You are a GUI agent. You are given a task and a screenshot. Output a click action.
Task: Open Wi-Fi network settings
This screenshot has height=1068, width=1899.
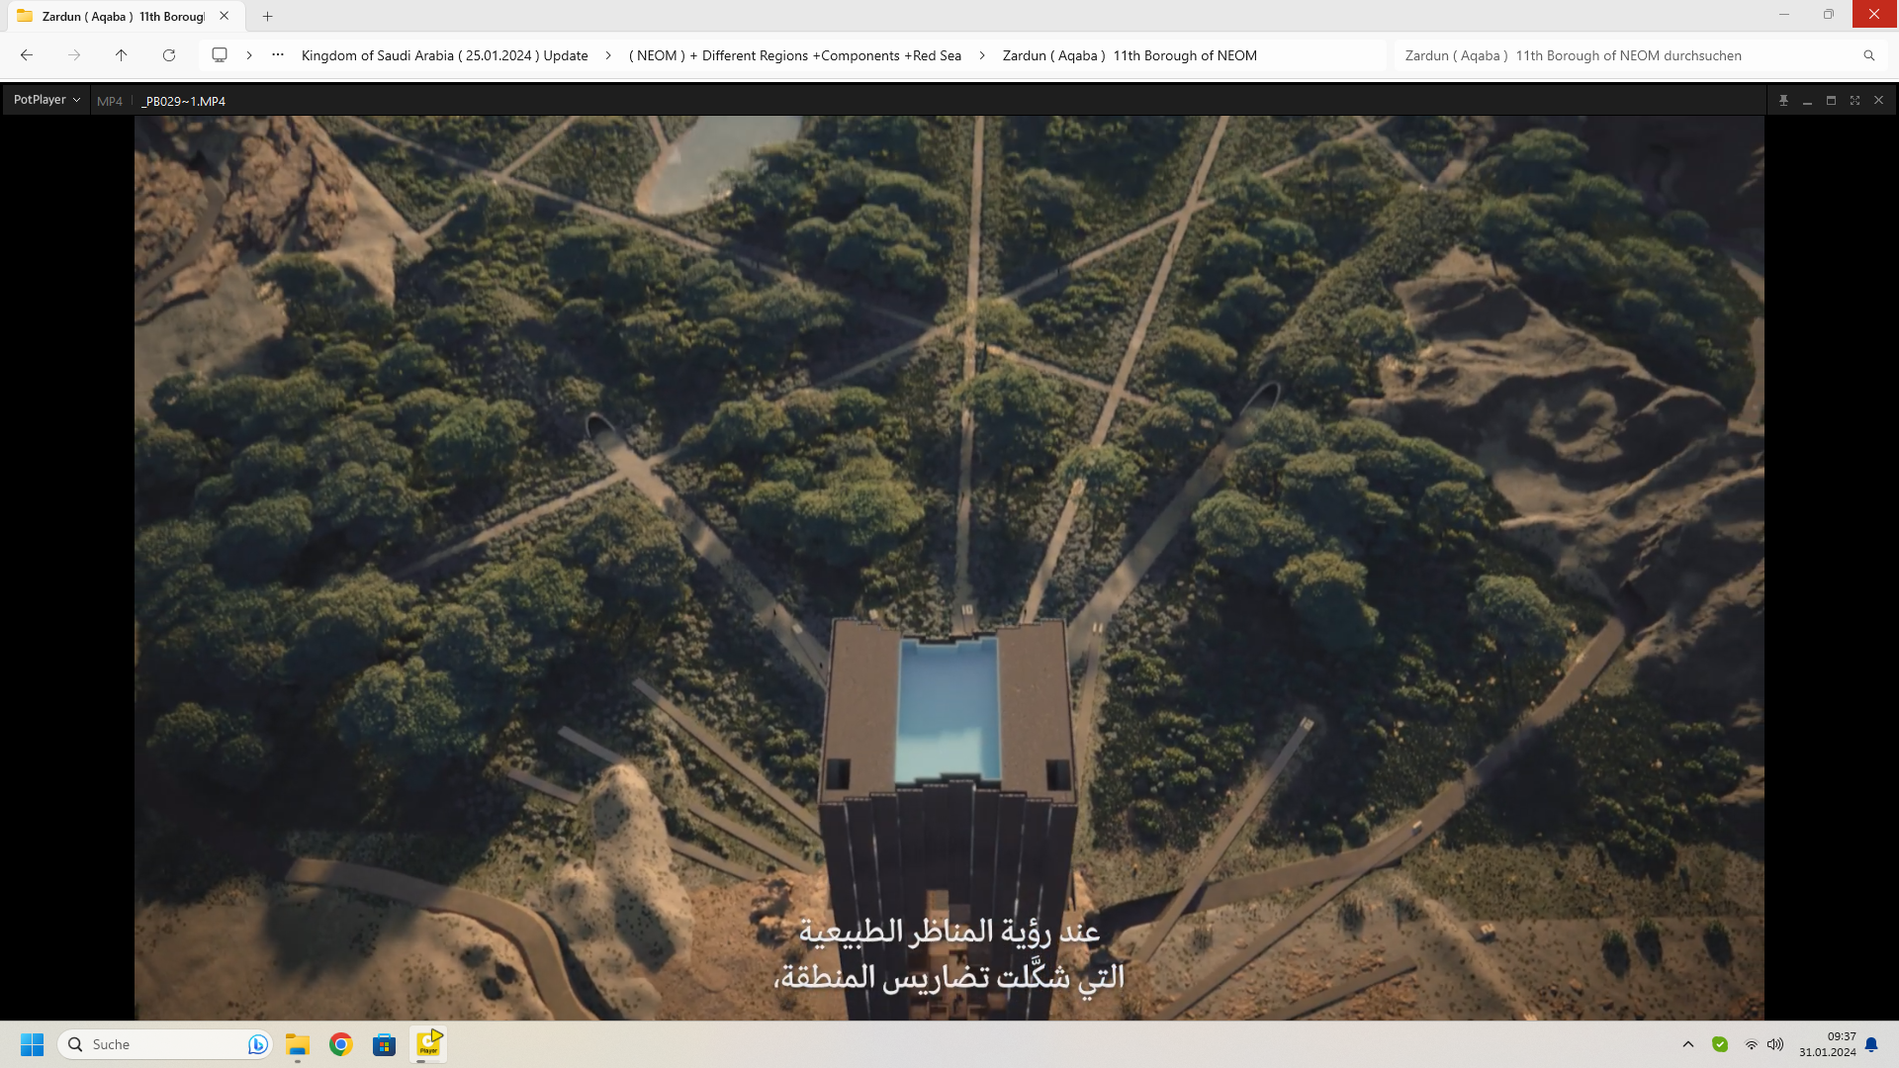pos(1752,1044)
